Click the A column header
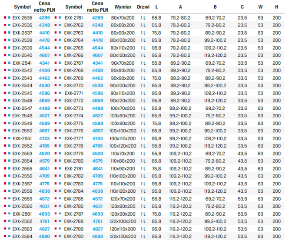The width and height of the screenshot is (285, 243). pyautogui.click(x=180, y=7)
